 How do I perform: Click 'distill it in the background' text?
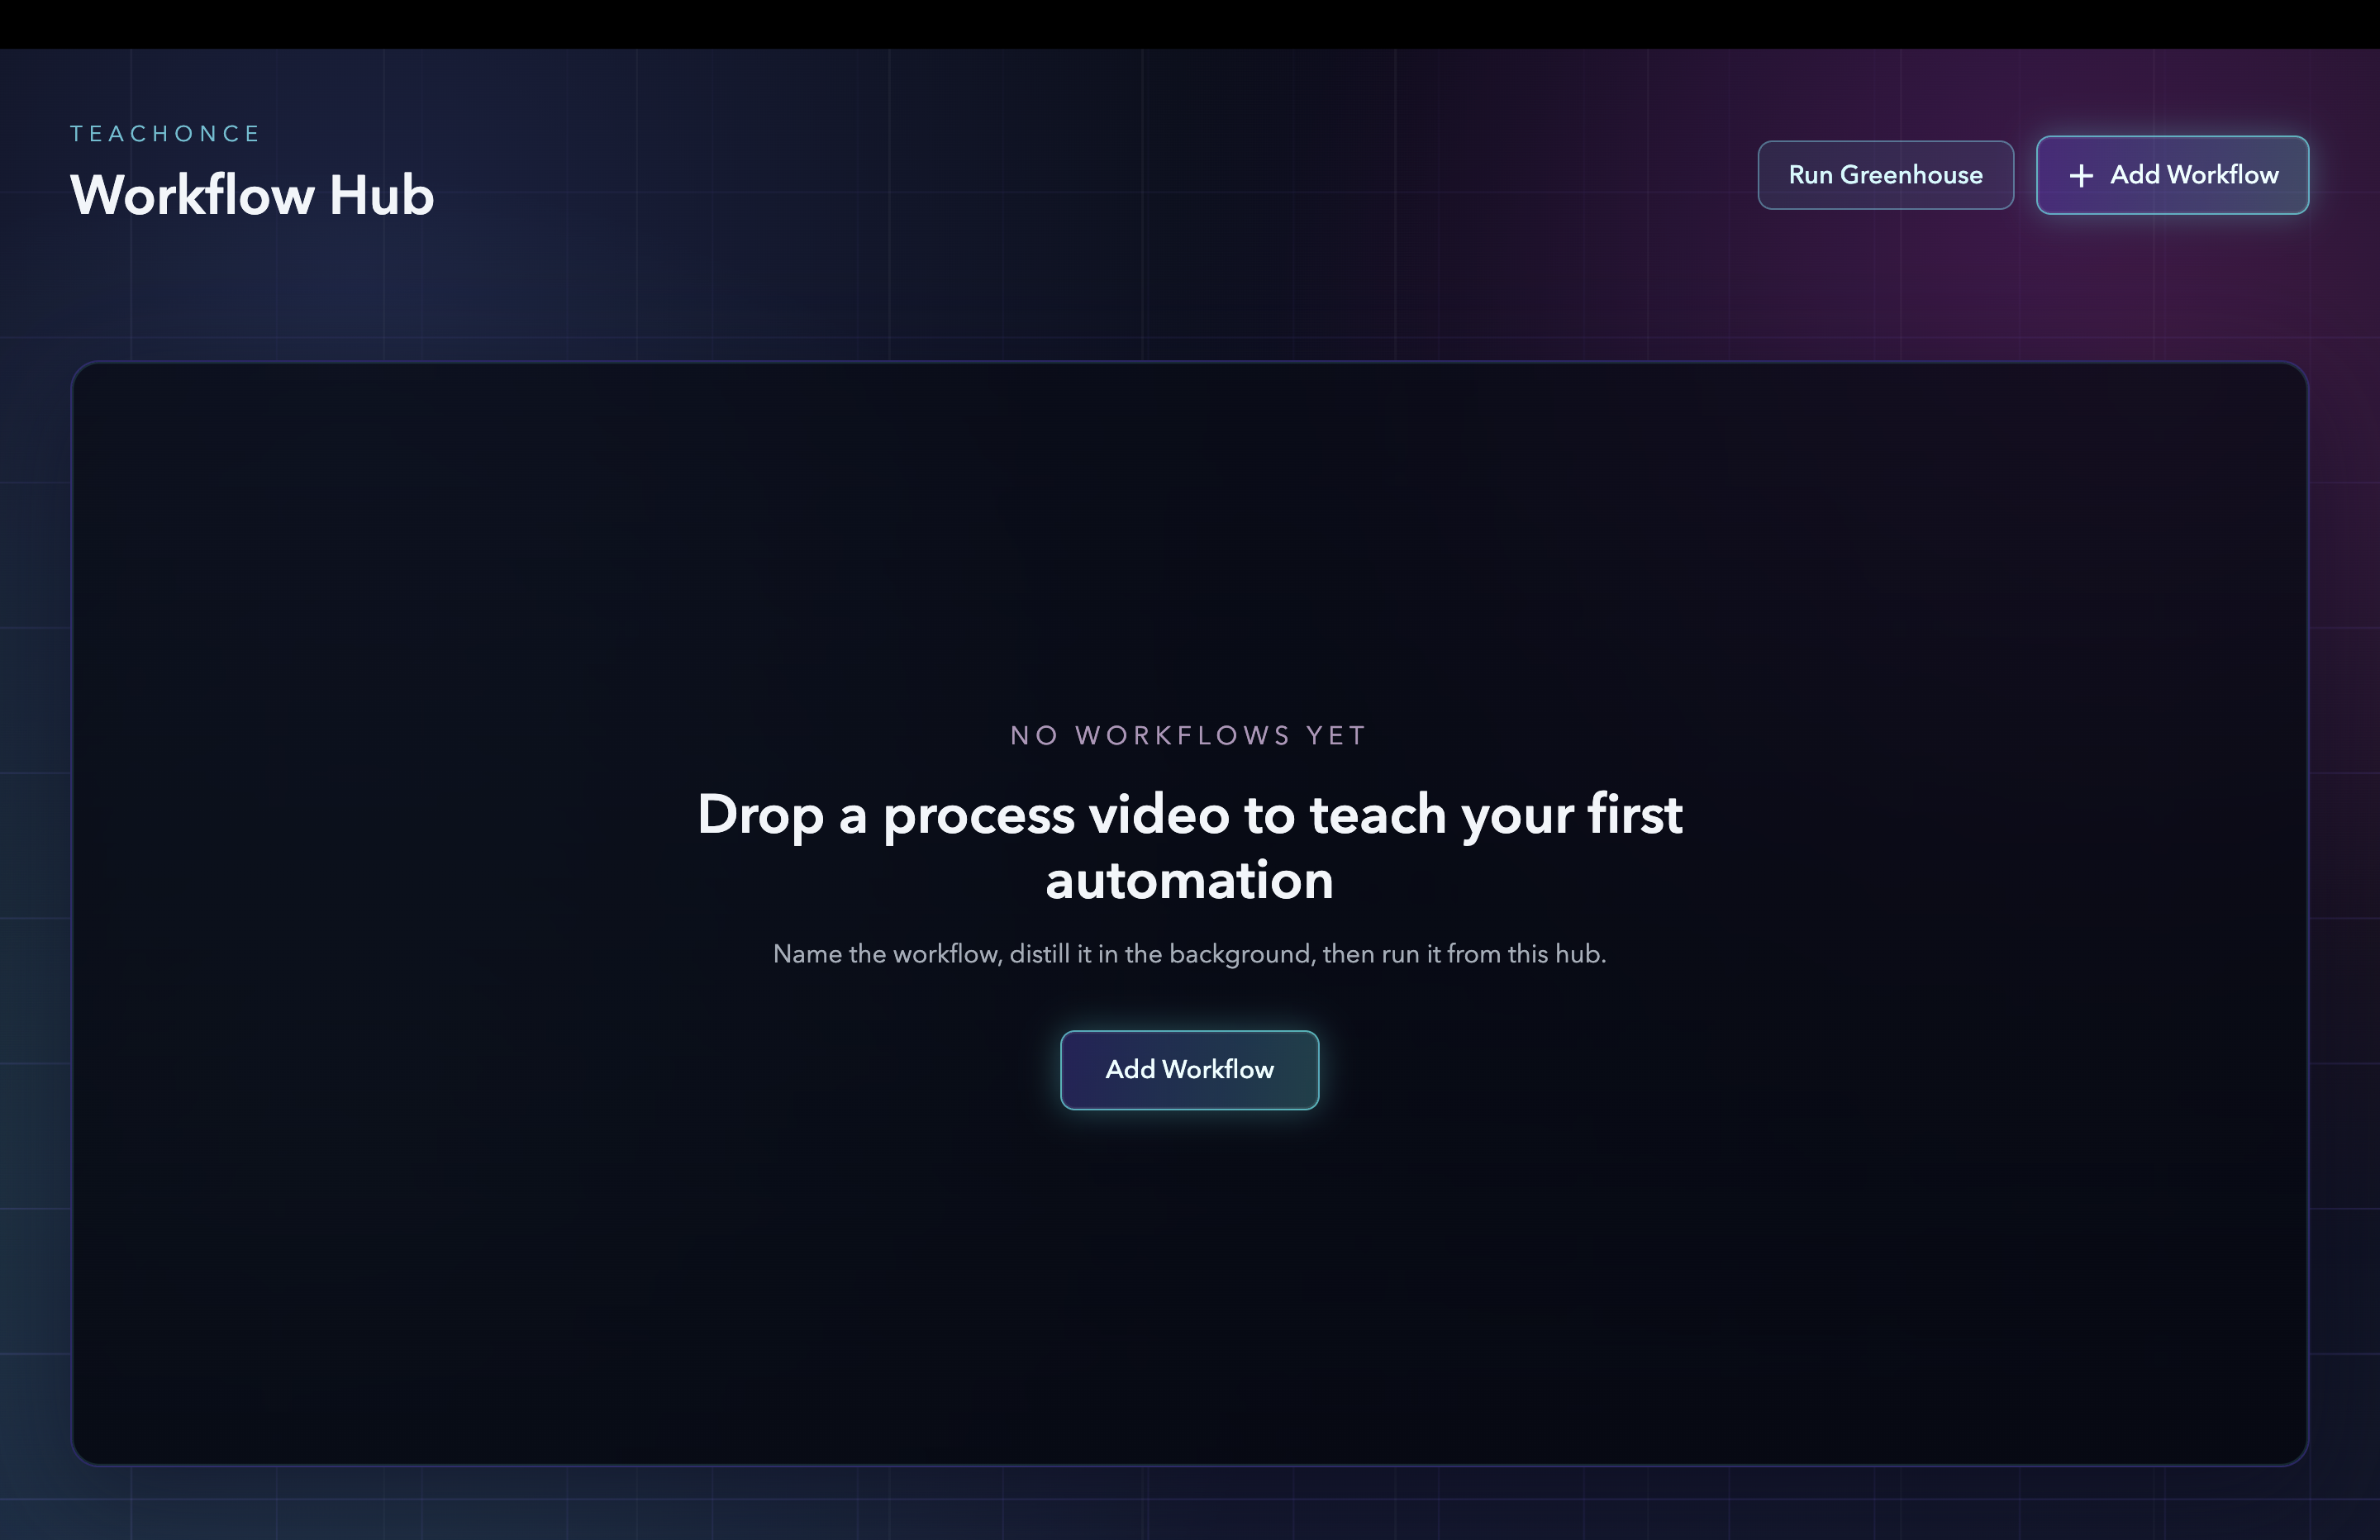click(x=1160, y=954)
